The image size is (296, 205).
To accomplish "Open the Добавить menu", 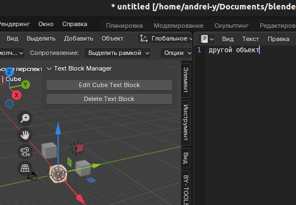I will (x=78, y=39).
